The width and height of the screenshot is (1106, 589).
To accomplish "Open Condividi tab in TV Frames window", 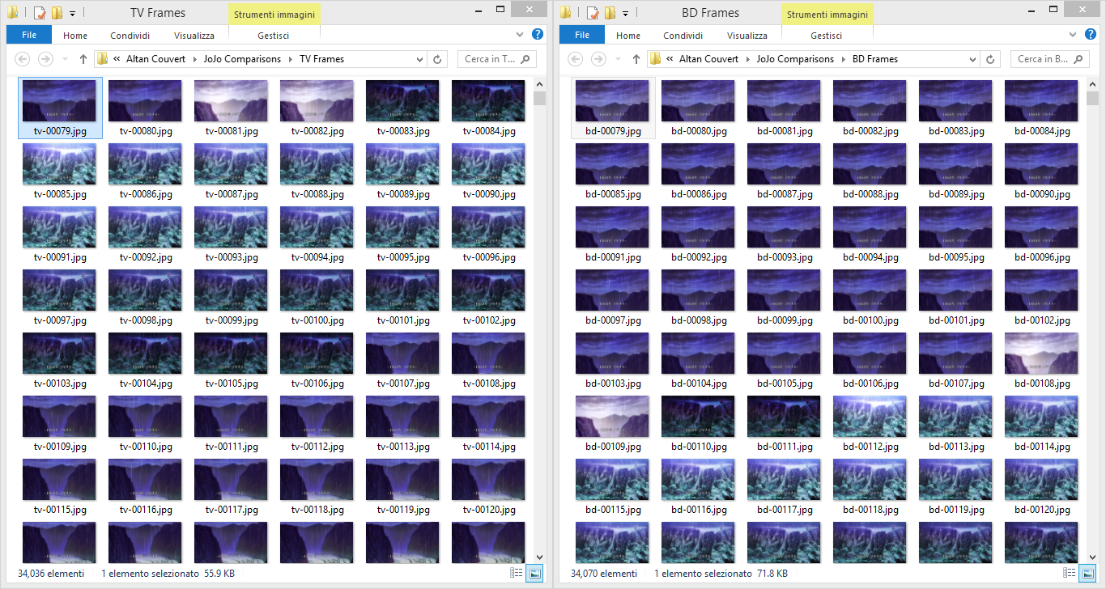I will (x=130, y=36).
